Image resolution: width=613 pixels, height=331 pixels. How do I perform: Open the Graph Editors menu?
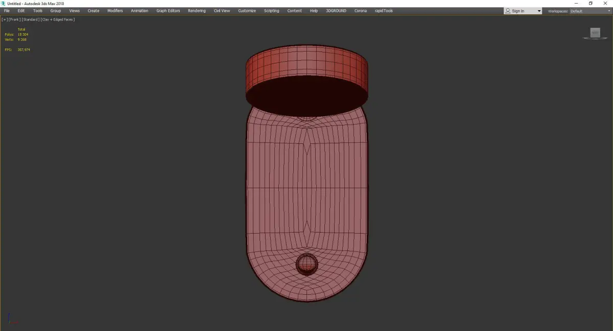(168, 11)
